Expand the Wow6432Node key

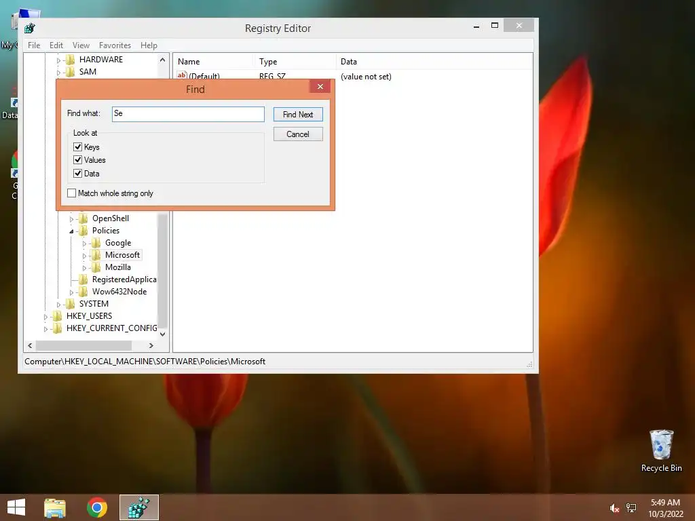tap(71, 292)
